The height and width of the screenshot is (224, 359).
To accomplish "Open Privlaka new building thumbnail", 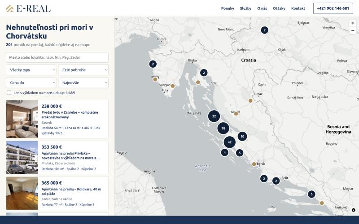I will (22, 158).
